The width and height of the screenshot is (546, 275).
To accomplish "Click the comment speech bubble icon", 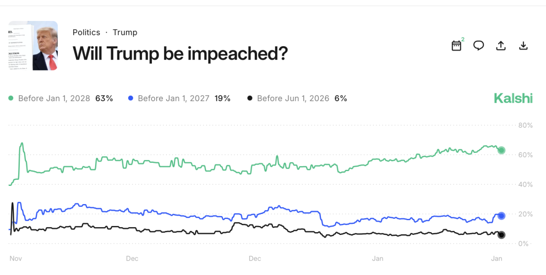I will [x=479, y=46].
